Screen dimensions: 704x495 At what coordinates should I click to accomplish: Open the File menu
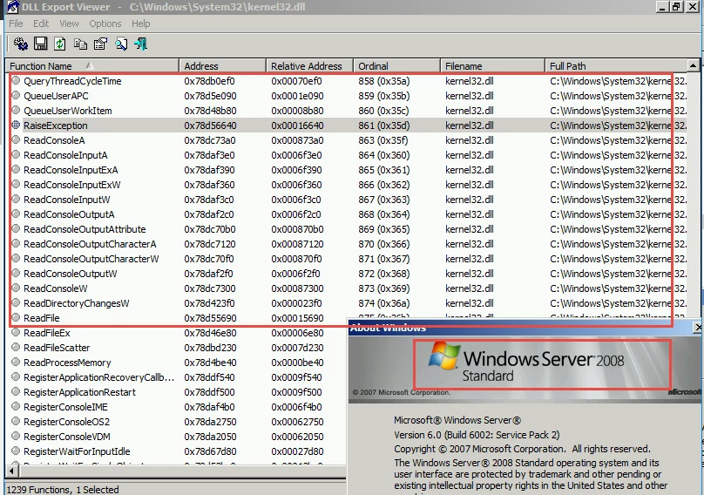(16, 24)
